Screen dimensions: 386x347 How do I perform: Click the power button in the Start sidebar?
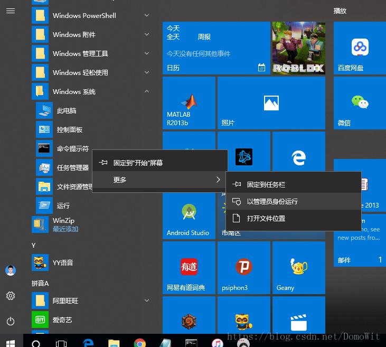(x=11, y=321)
